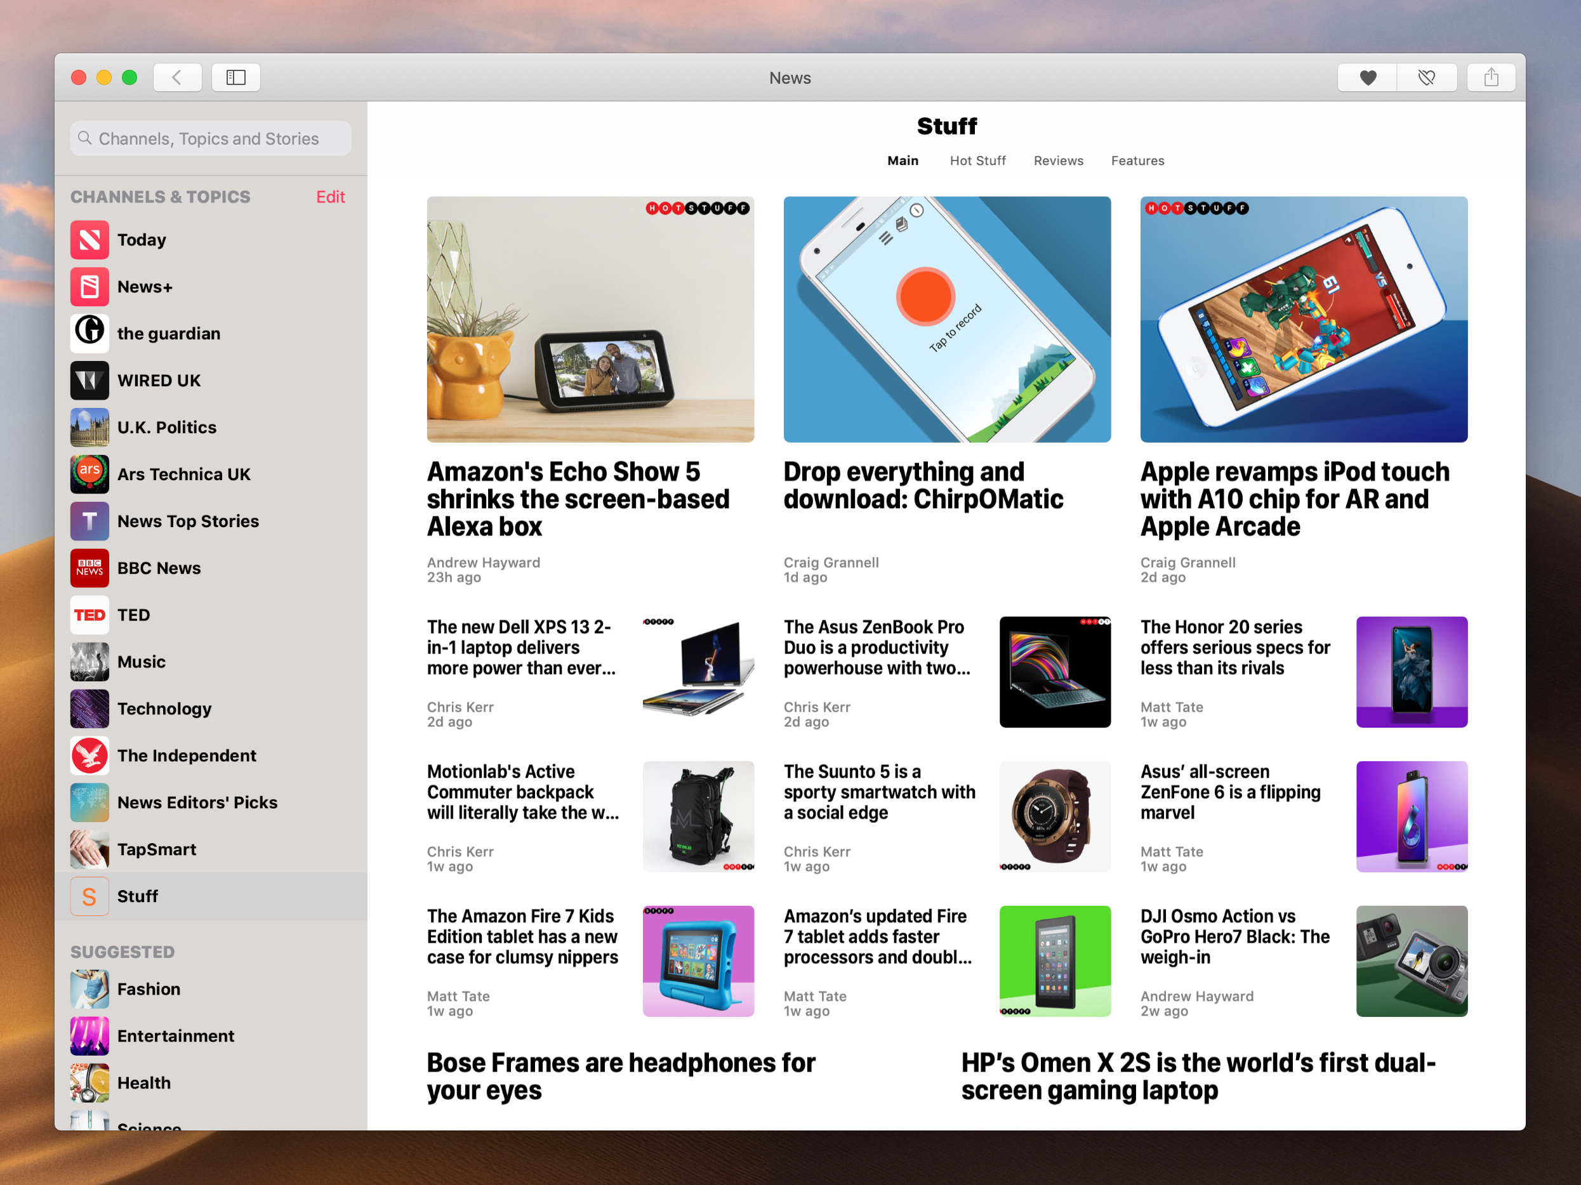The width and height of the screenshot is (1581, 1185).
Task: Open the Bose Frames headline
Action: point(621,1077)
